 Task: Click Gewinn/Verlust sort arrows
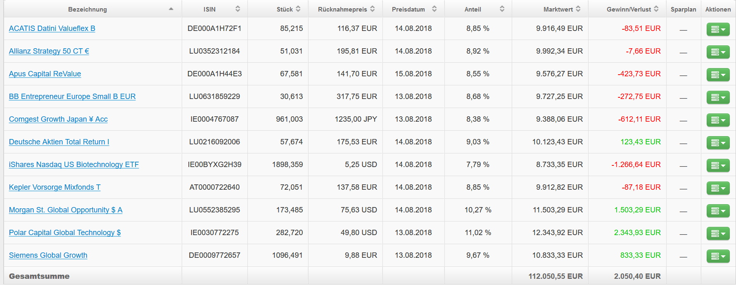pyautogui.click(x=656, y=9)
